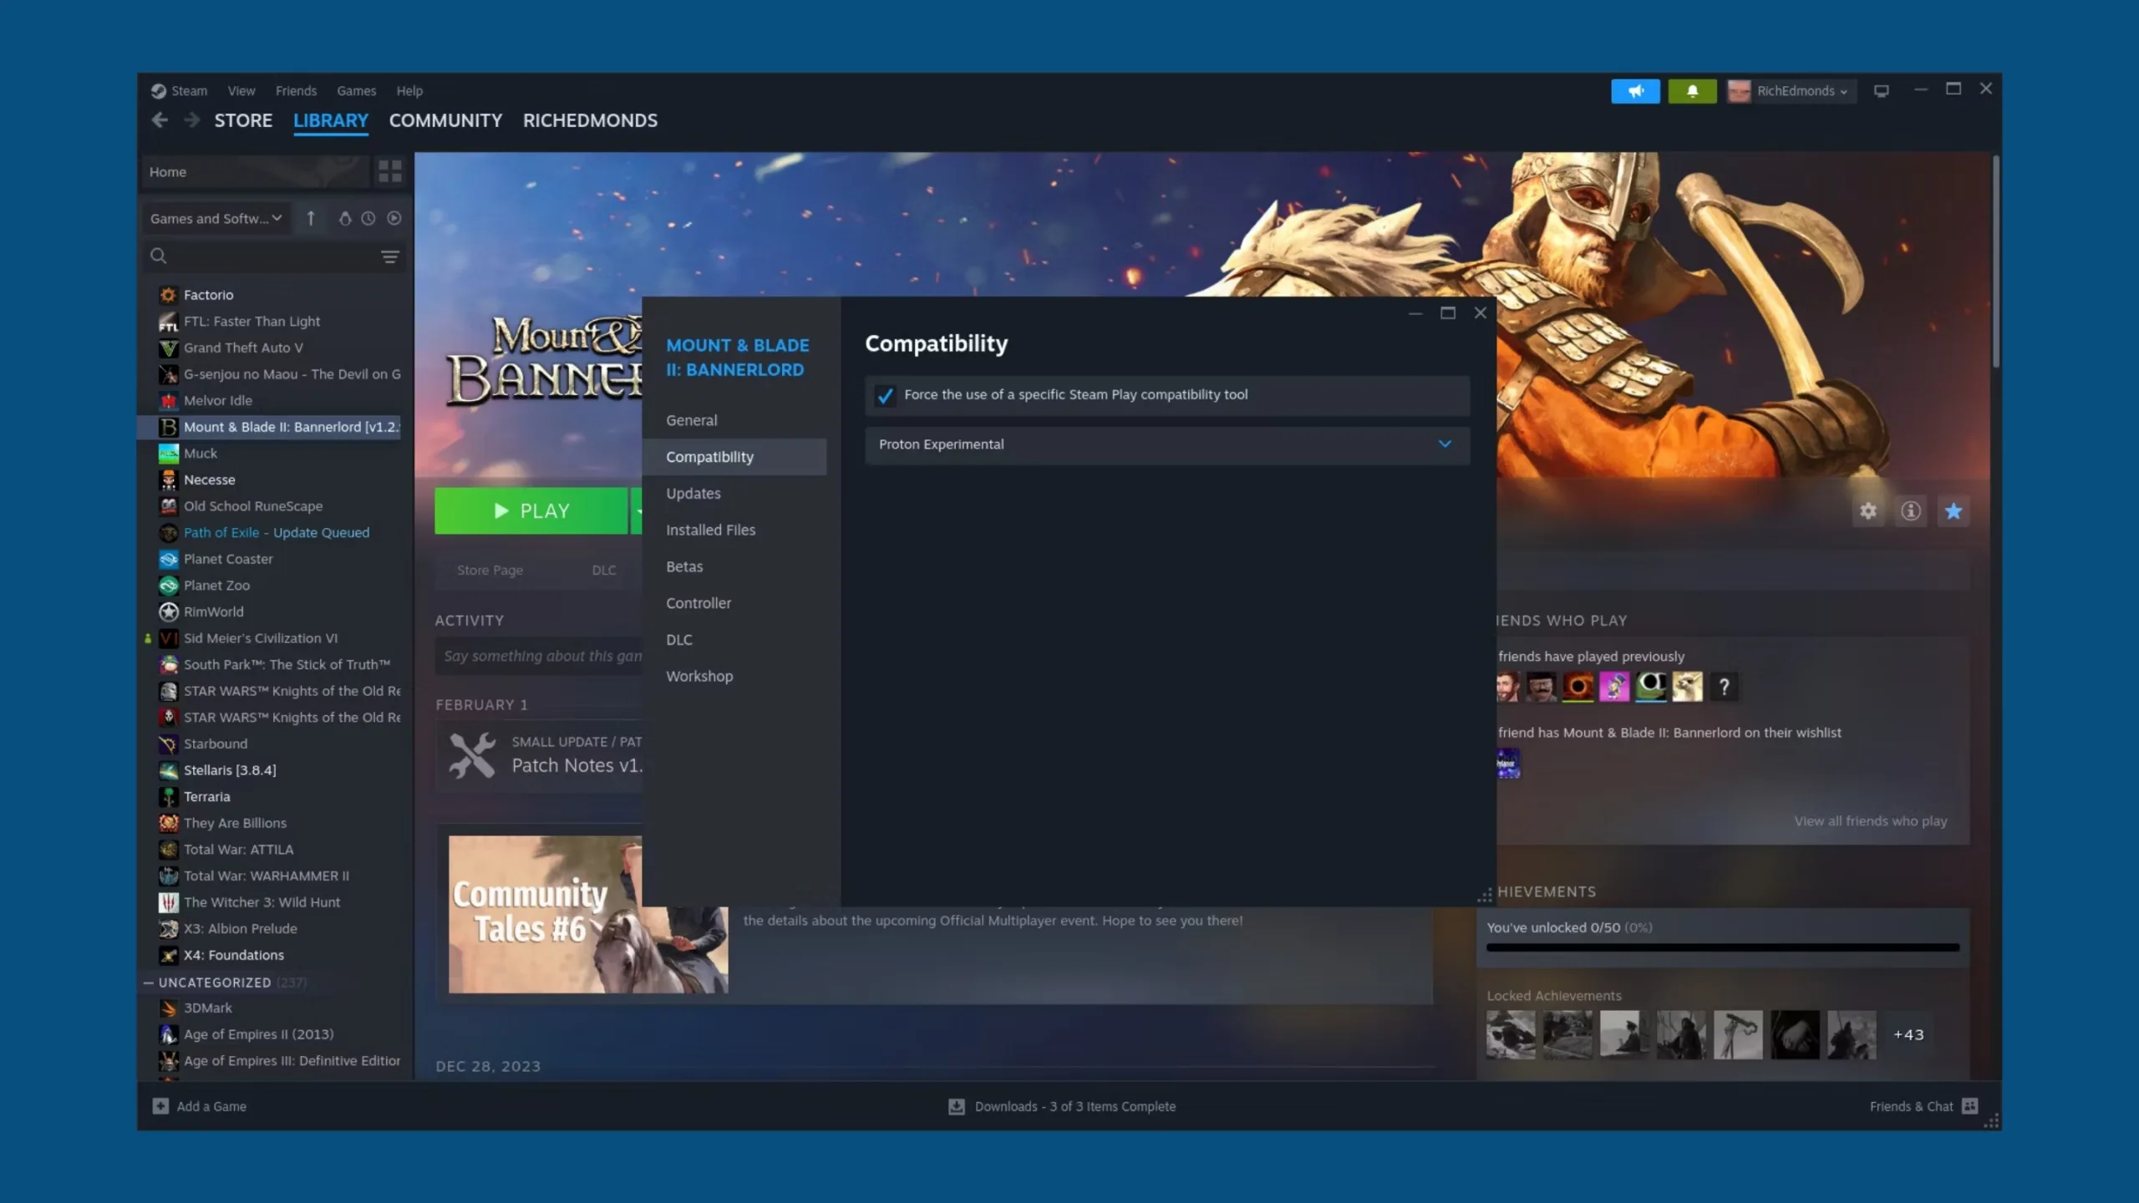Uncheck Force Steam Play compatibility tool
2139x1203 pixels.
pyautogui.click(x=885, y=395)
